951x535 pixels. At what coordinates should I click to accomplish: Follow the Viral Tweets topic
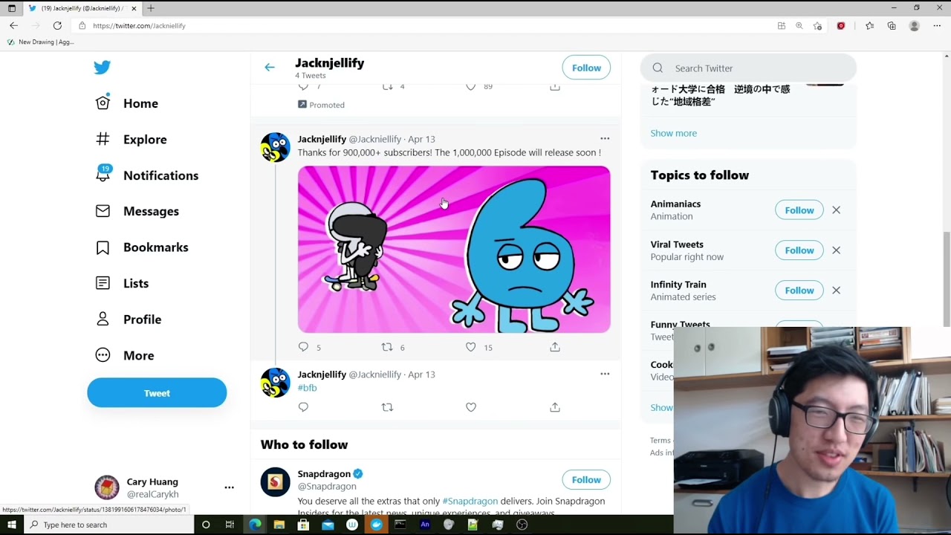click(799, 250)
